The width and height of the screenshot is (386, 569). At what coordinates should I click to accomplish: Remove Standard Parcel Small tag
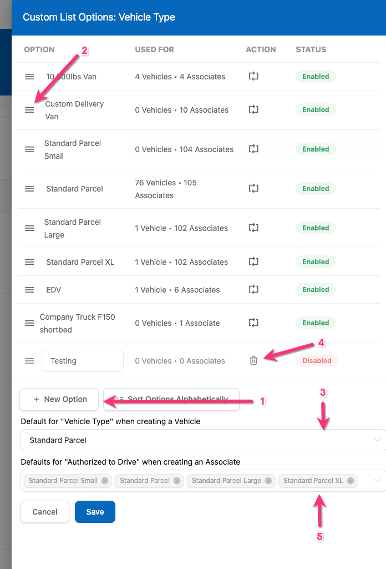105,481
